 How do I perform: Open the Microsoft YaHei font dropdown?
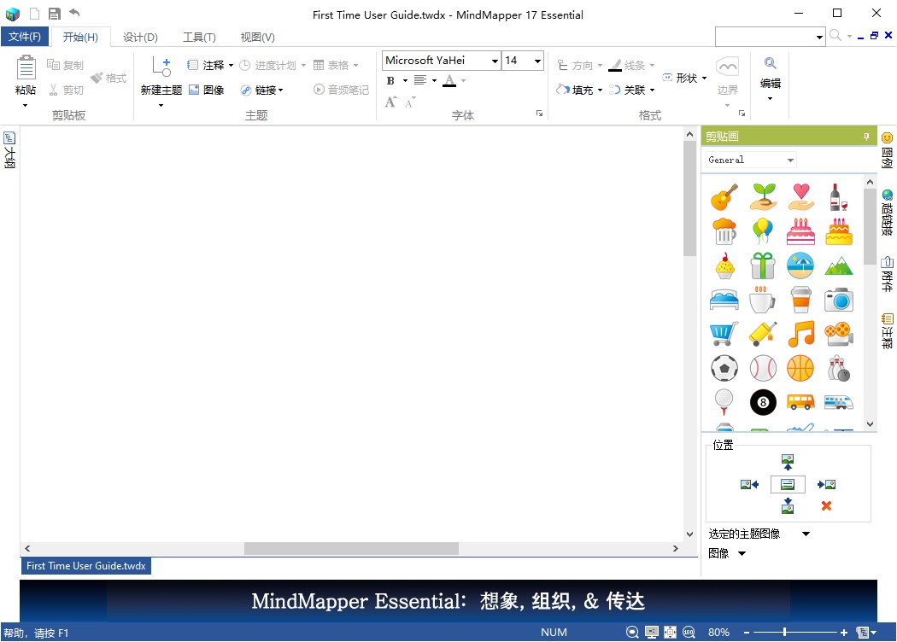pos(495,61)
